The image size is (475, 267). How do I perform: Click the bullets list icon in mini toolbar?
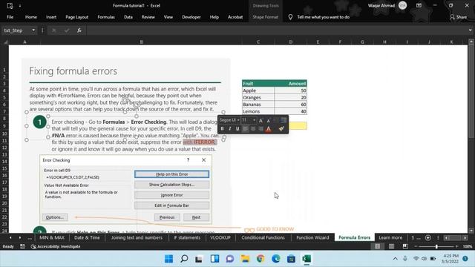[x=283, y=120]
